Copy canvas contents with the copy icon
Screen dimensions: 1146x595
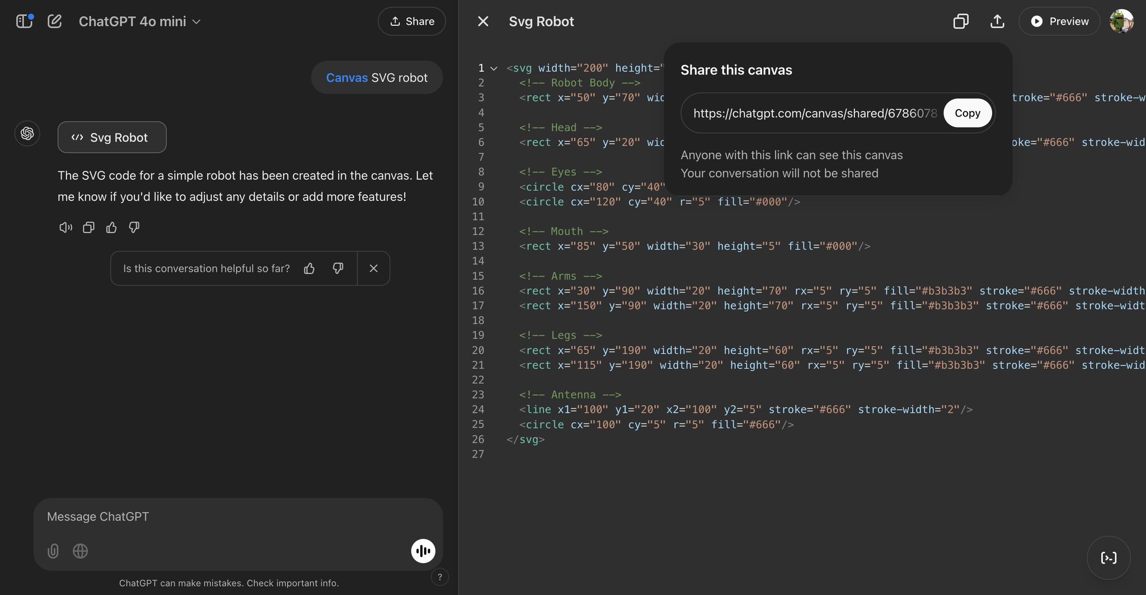(961, 21)
